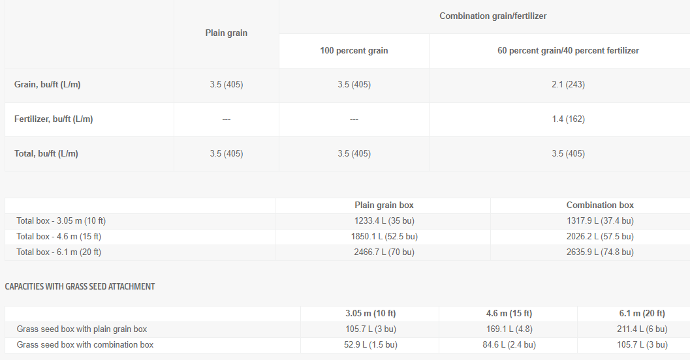The width and height of the screenshot is (690, 360).
Task: Click the 4.6 m (15 ft) column header
Action: point(509,314)
